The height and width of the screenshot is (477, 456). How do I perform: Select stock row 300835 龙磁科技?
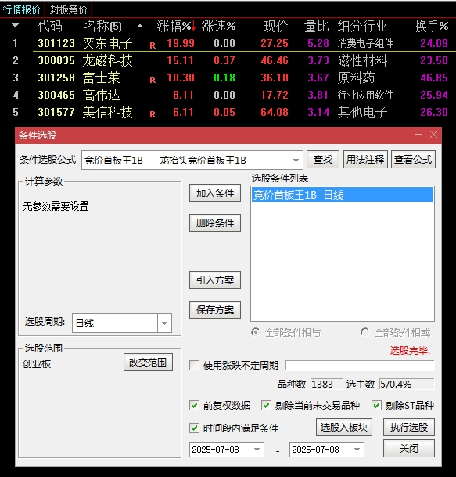coord(228,60)
